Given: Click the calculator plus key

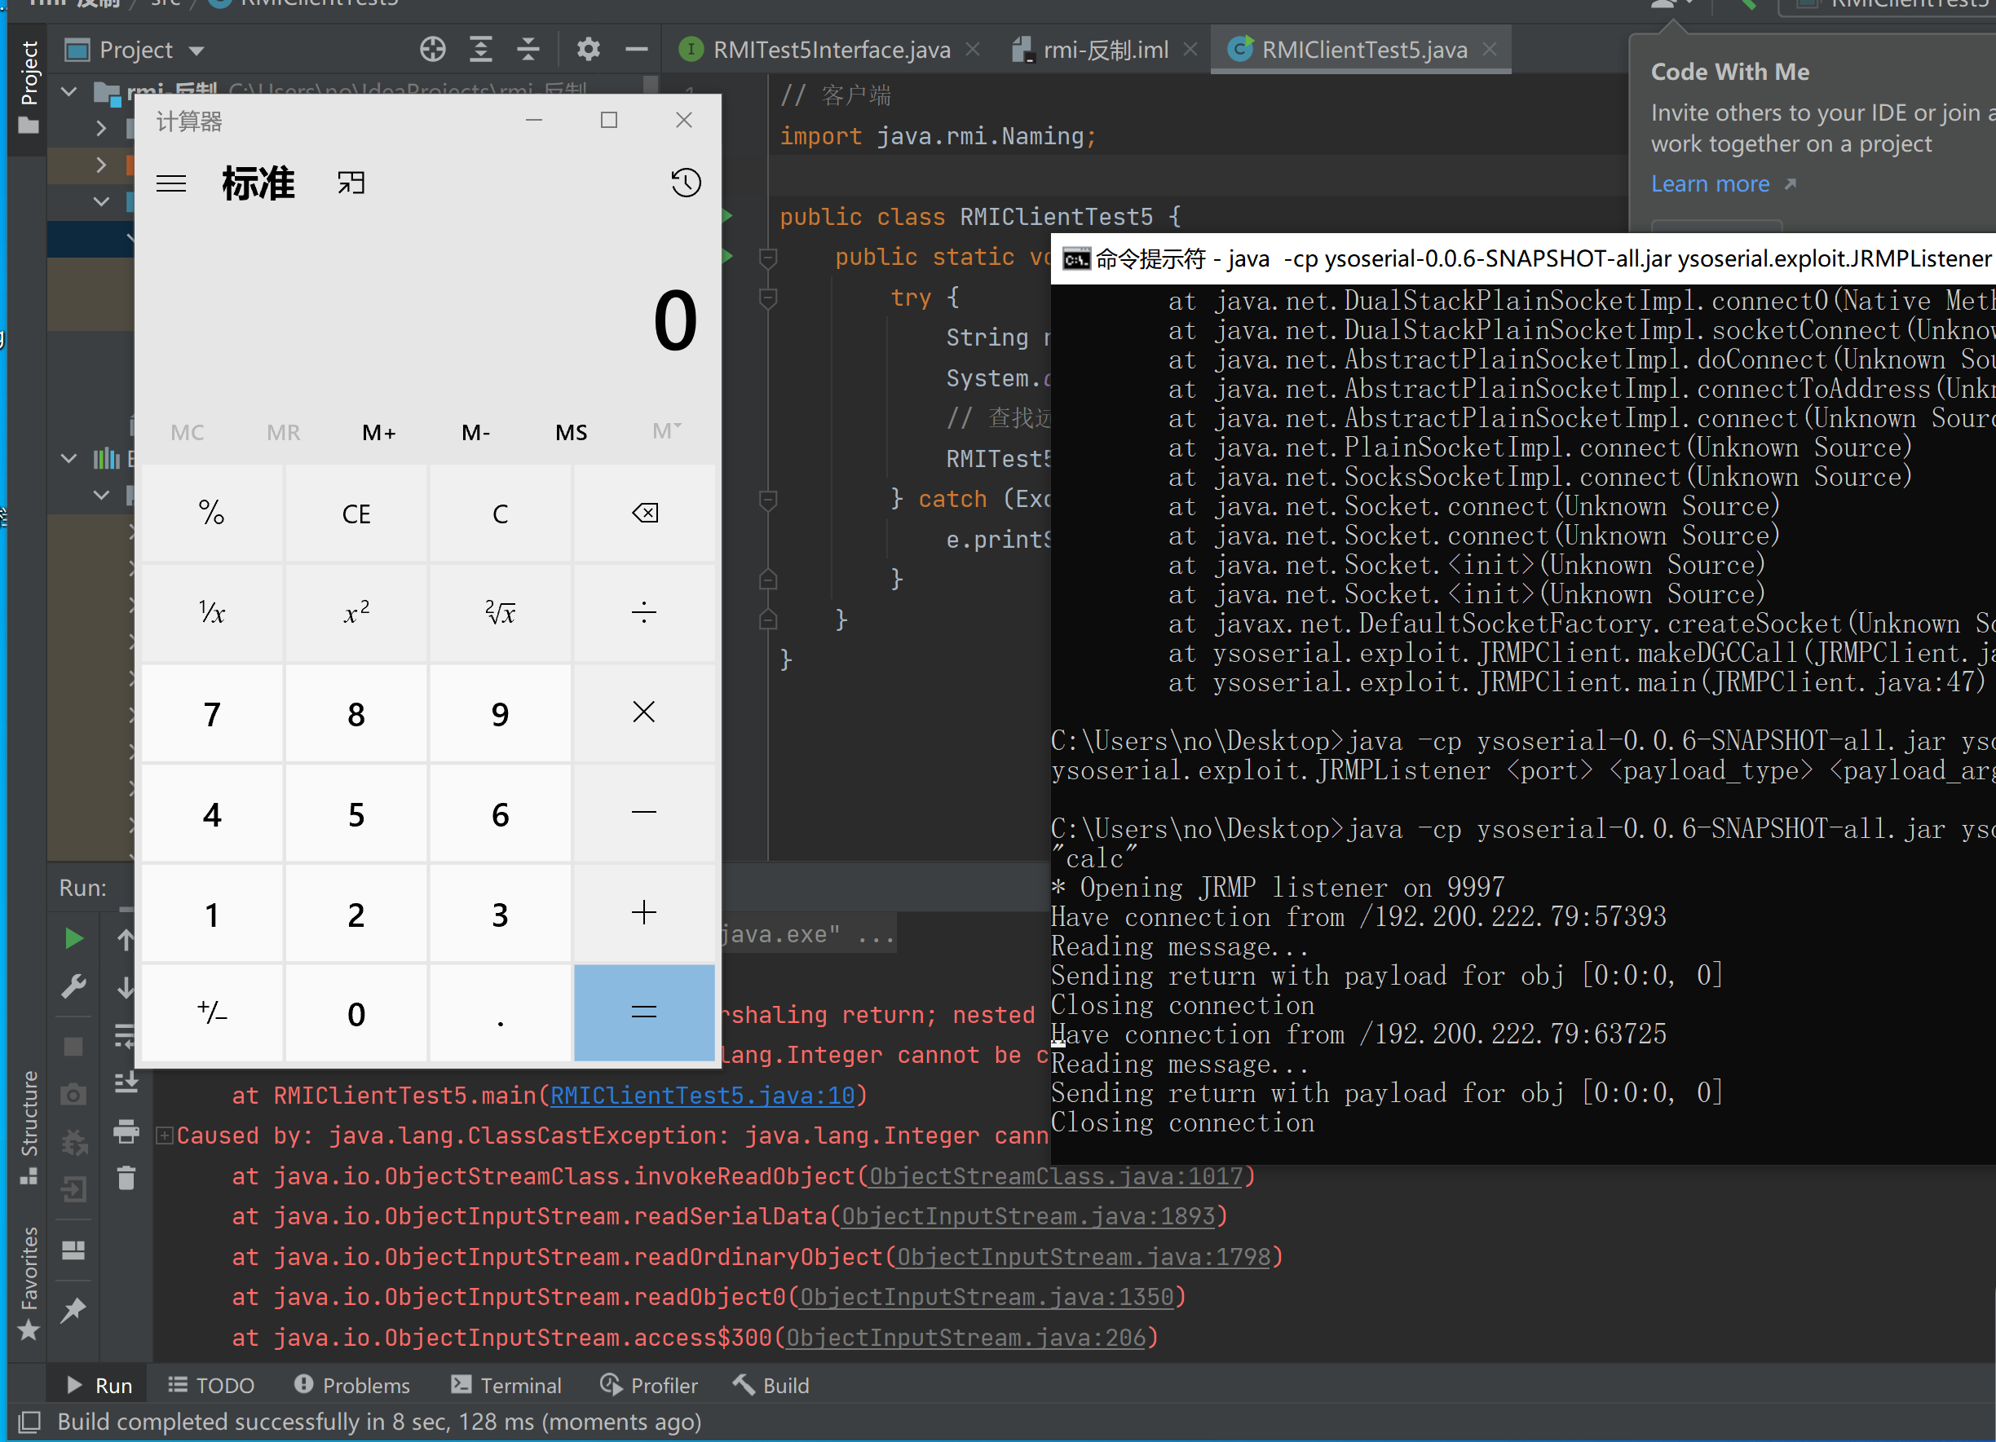Looking at the screenshot, I should [x=644, y=914].
